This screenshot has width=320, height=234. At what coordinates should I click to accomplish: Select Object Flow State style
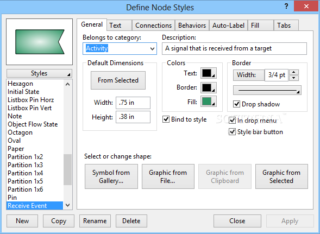tap(35, 124)
